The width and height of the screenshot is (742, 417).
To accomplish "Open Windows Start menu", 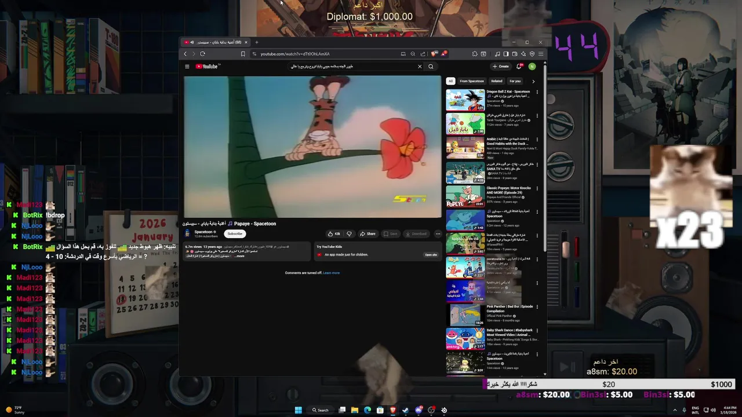I will tap(299, 410).
